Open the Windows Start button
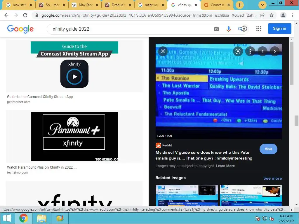 point(7,218)
